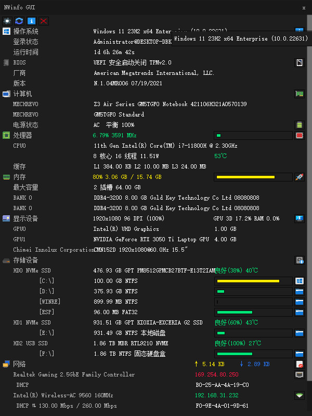Screen dimensions: 312x416
Task: Click the Windows logo beside 操作系统
Action: [x=6, y=31]
